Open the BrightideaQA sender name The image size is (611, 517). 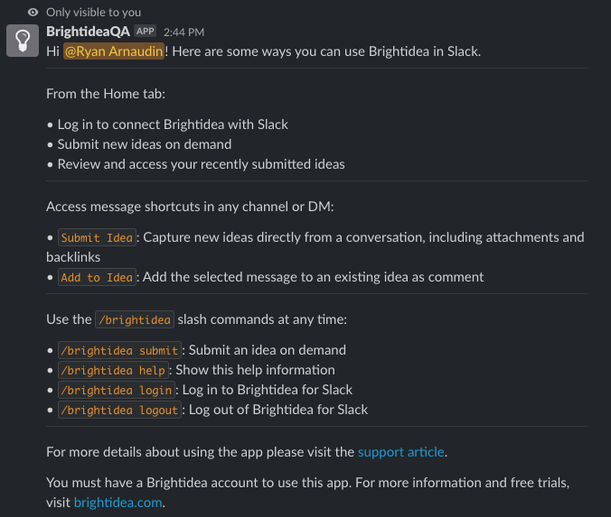(x=88, y=32)
